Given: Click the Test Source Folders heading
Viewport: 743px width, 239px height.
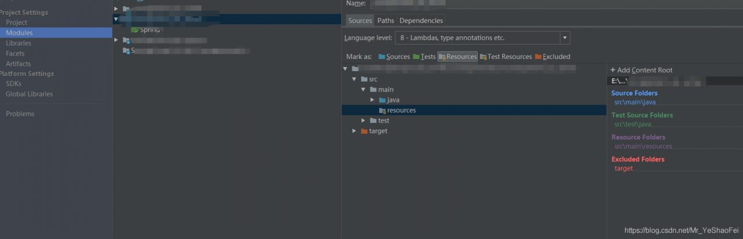Looking at the screenshot, I should click(x=642, y=115).
